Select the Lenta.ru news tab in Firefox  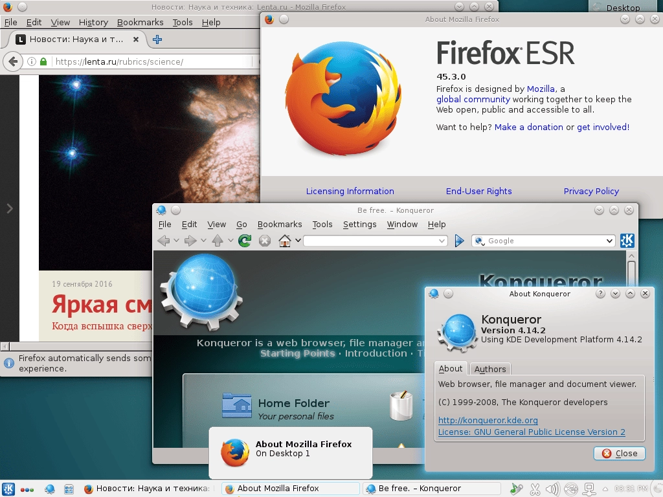[76, 39]
